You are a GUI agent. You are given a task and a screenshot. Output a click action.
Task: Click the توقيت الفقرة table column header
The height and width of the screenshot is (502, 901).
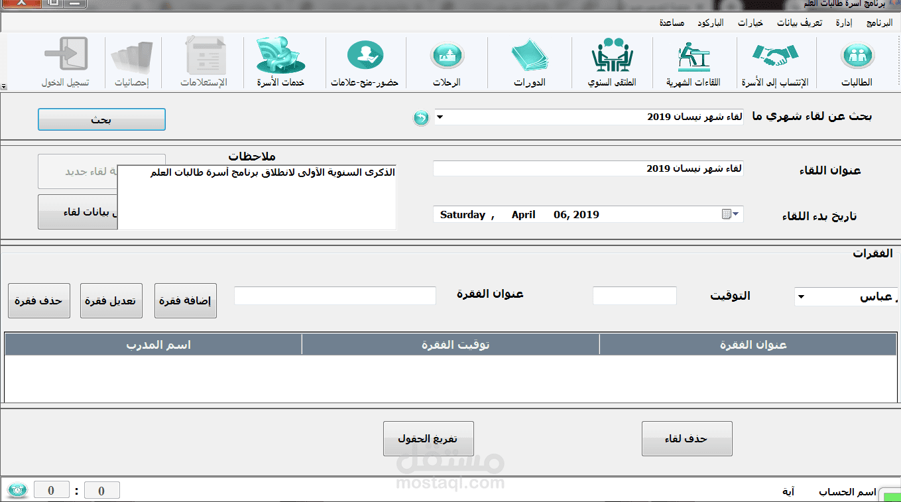click(x=451, y=345)
